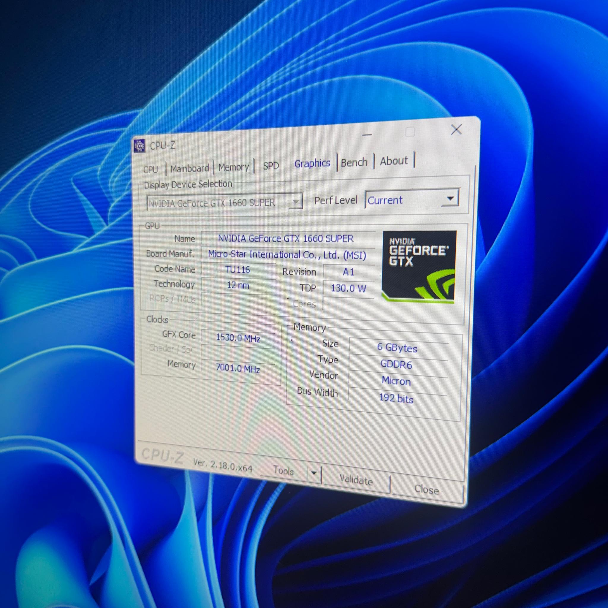Switch to the CPU tab
Image resolution: width=608 pixels, height=608 pixels.
pos(151,170)
